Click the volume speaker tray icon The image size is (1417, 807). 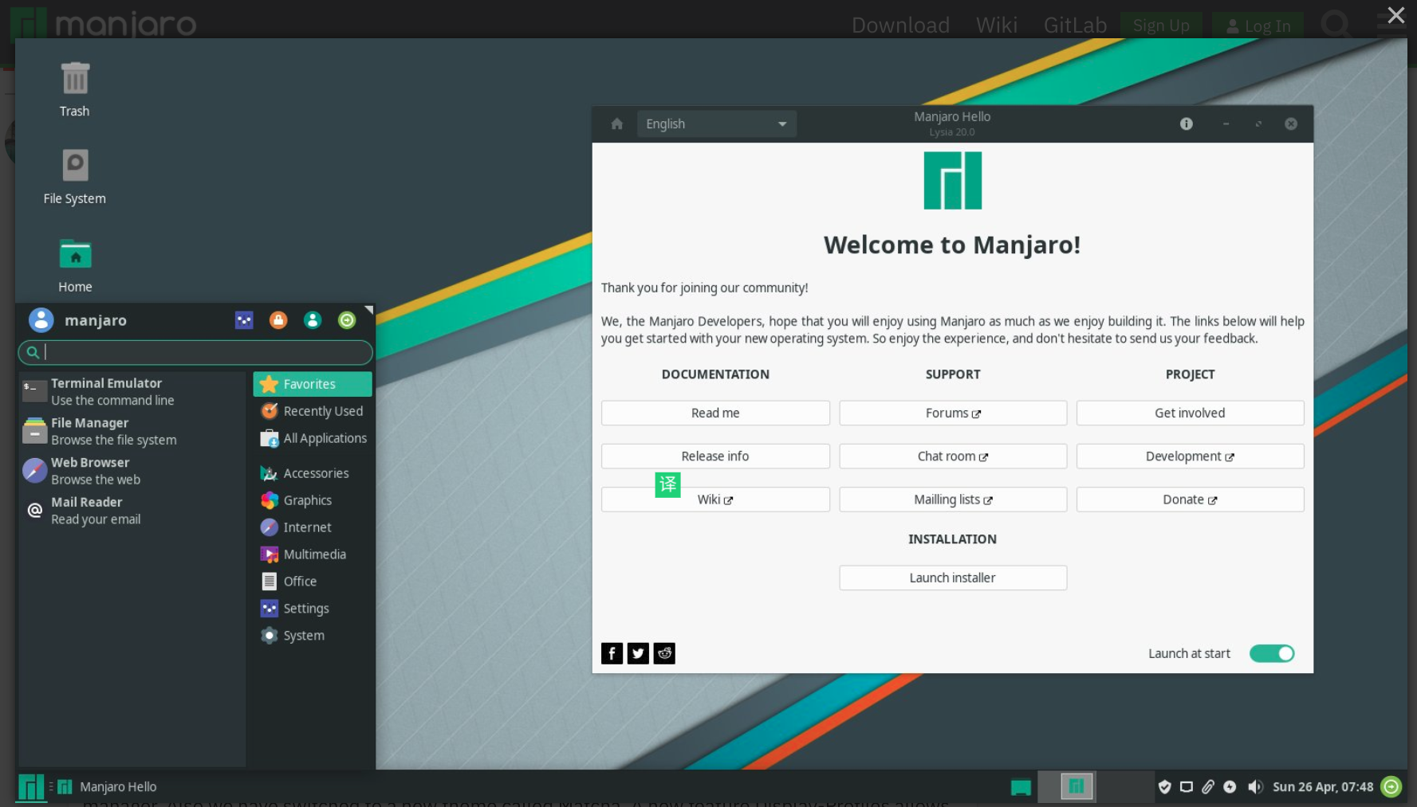pos(1255,787)
